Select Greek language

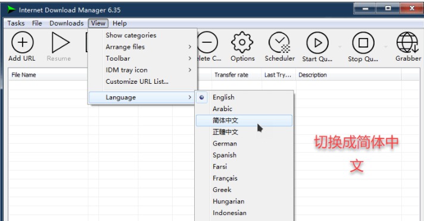pyautogui.click(x=244, y=190)
